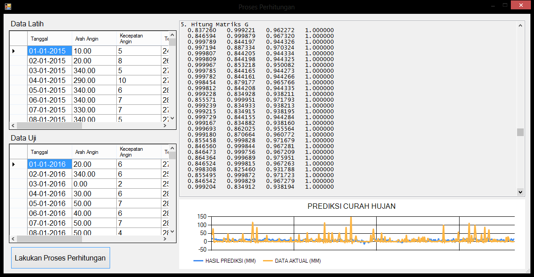This screenshot has height=277, width=534.
Task: Close the Proses Perhitungan window
Action: click(521, 5)
